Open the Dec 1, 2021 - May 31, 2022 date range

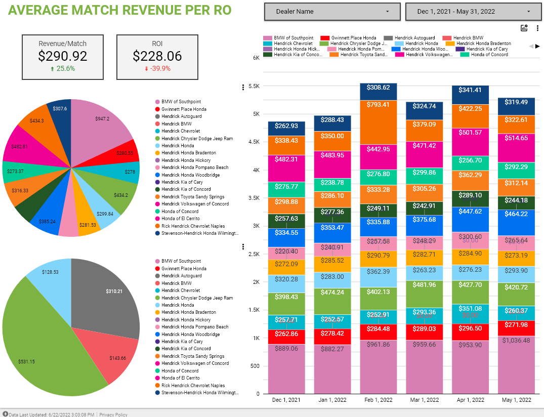pos(474,12)
